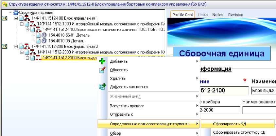Select tree row 14Ф141.1512-2000 Интерфейсный модуль
Screen dimensions: 276x136
point(101,52)
